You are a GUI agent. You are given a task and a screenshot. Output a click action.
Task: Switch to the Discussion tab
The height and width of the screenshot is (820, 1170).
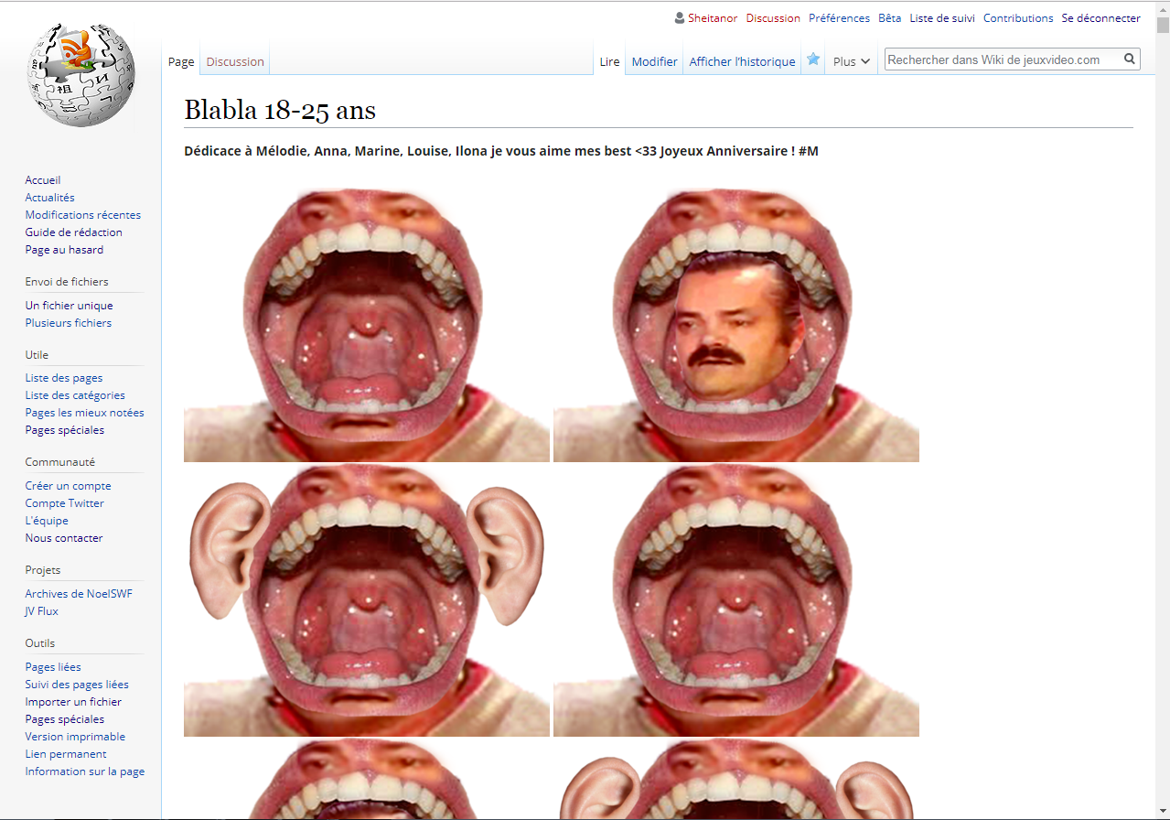coord(235,62)
